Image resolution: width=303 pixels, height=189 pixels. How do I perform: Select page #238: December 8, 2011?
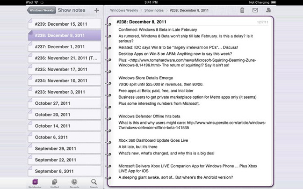click(65, 35)
